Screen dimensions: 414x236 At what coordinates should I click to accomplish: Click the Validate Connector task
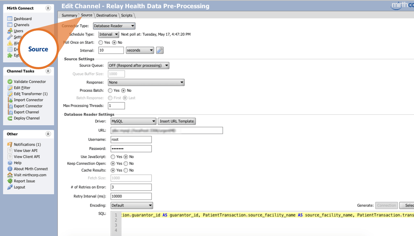point(30,81)
